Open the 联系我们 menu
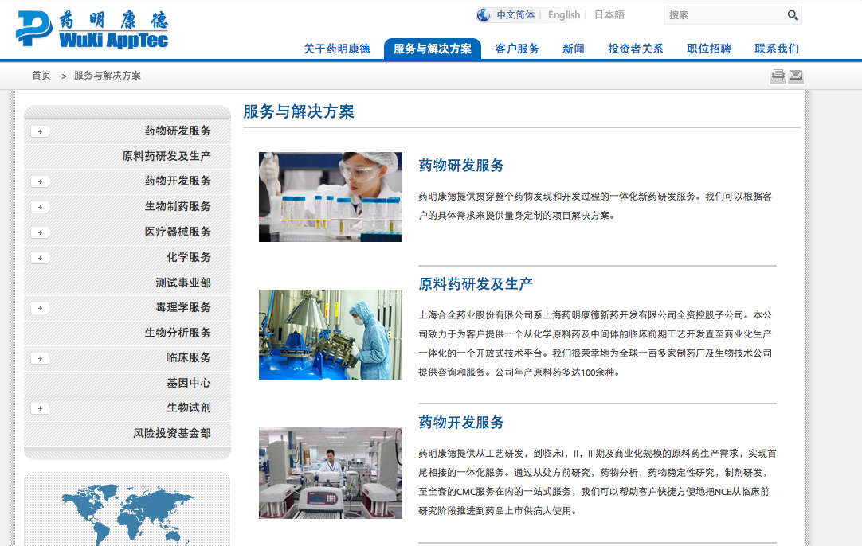Viewport: 862px width, 546px height. click(x=777, y=49)
